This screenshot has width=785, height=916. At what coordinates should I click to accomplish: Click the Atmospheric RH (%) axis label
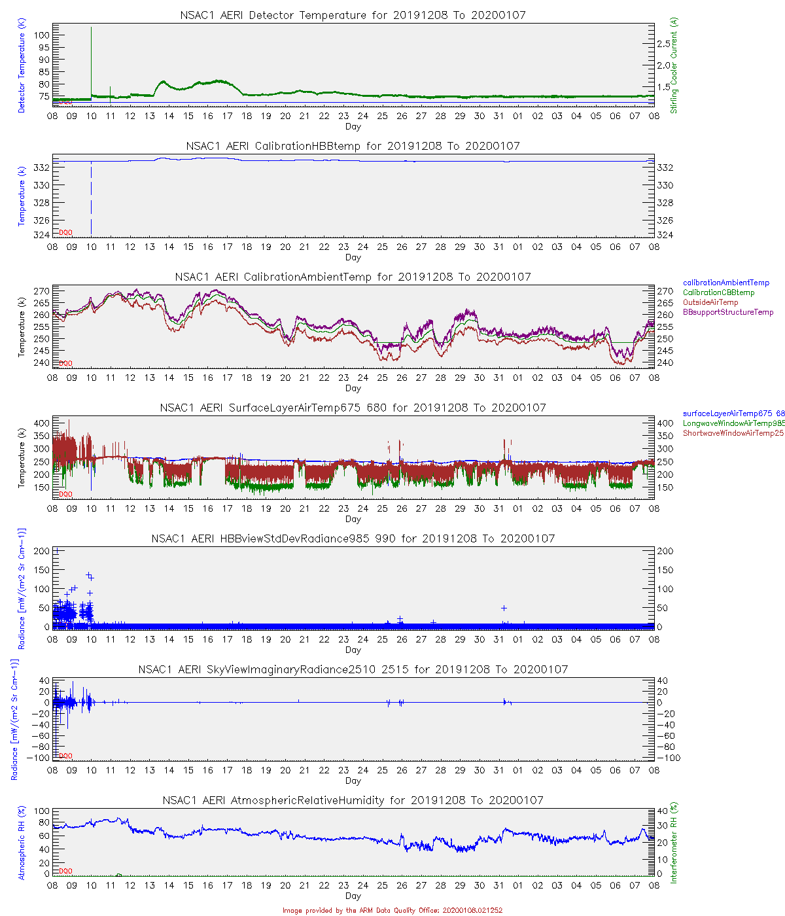(22, 843)
